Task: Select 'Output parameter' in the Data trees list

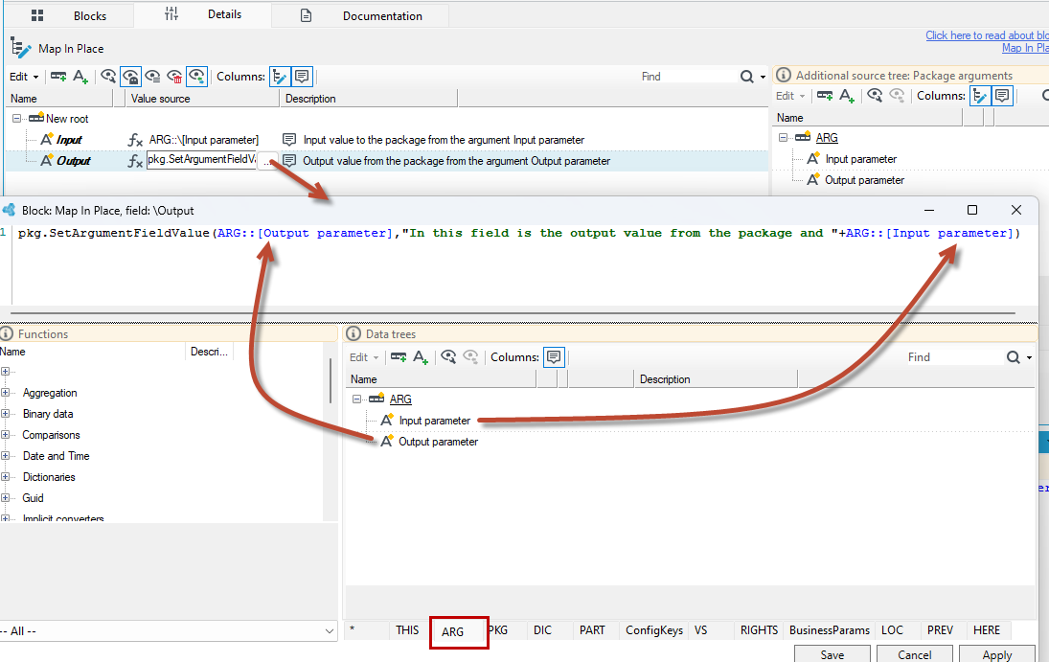Action: 438,442
